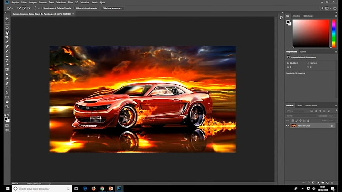Switch to the Amostras tab
The image size is (342, 192).
pyautogui.click(x=296, y=16)
